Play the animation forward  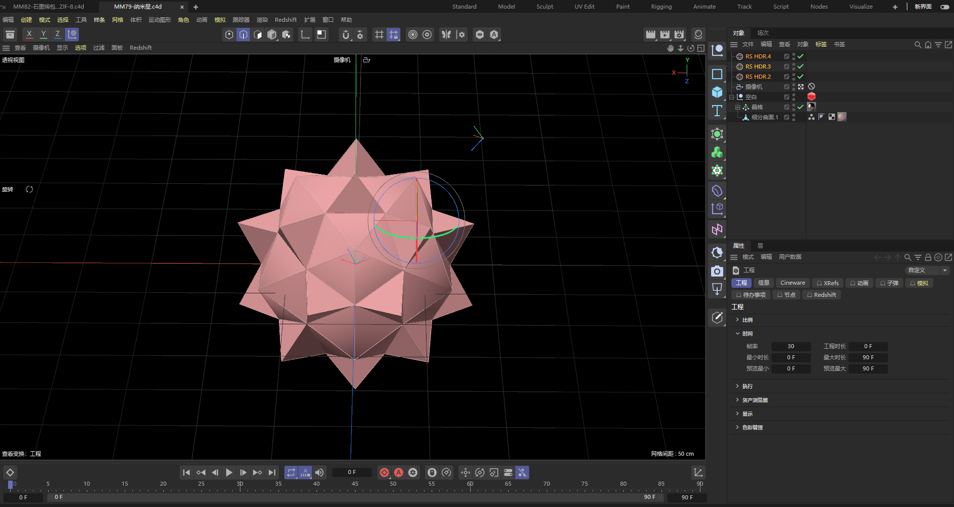[229, 472]
